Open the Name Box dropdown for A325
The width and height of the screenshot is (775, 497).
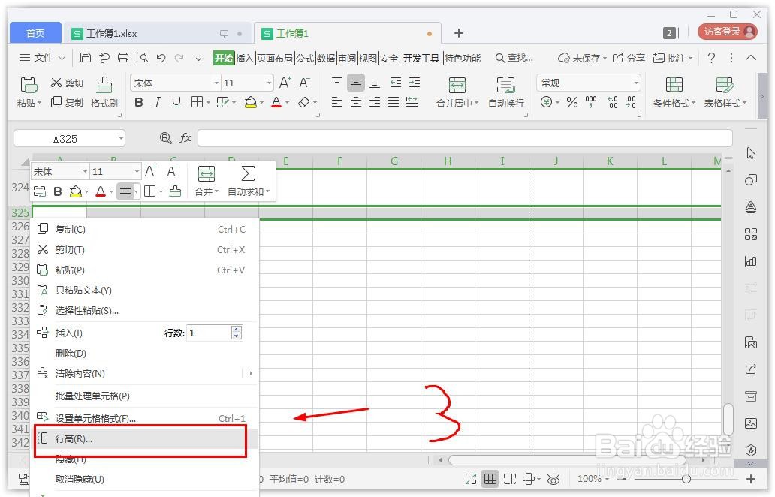121,139
